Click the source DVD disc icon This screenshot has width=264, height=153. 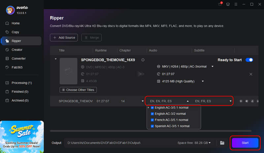(x=82, y=67)
